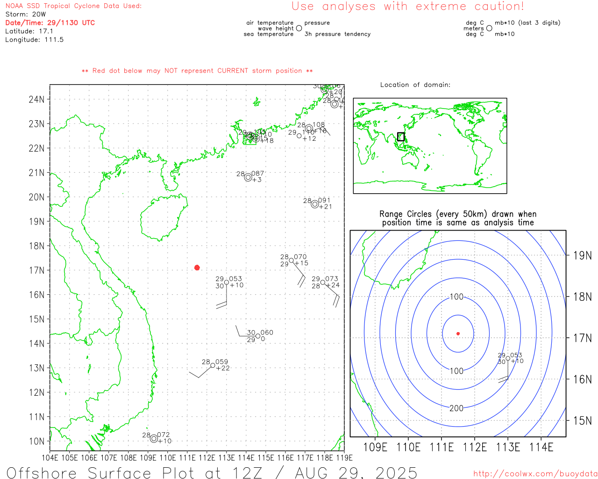Click 'sea temperature' legend label
This screenshot has width=598, height=479.
coord(269,34)
